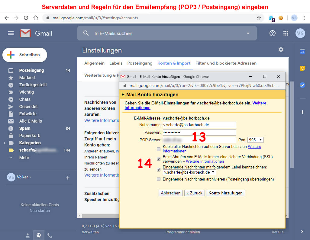This screenshot has height=240, width=310.
Task: Open Google Calendar side panel icon
Action: click(x=302, y=51)
